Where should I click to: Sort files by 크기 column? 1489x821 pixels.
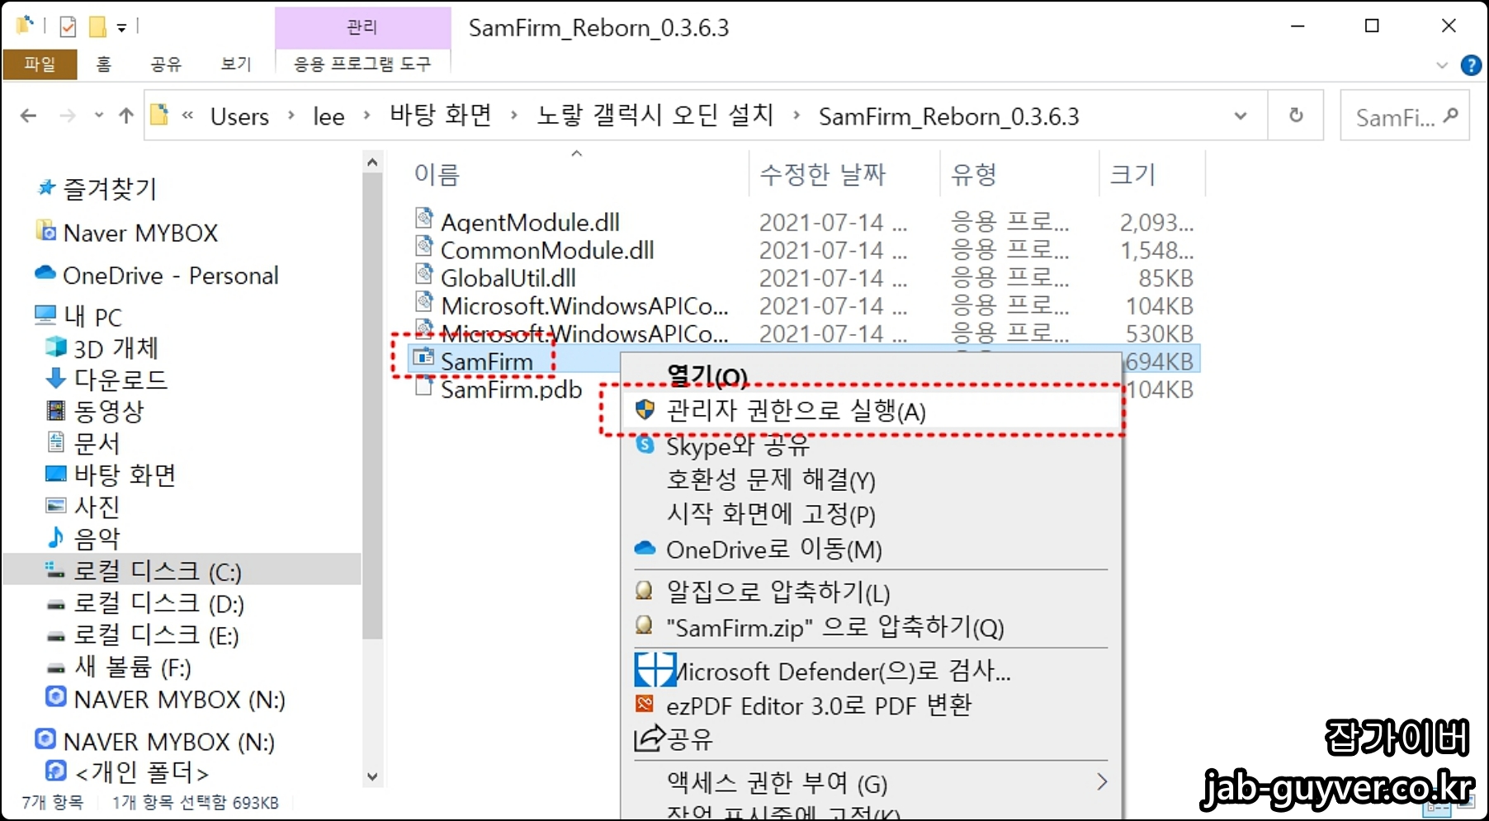coord(1132,174)
